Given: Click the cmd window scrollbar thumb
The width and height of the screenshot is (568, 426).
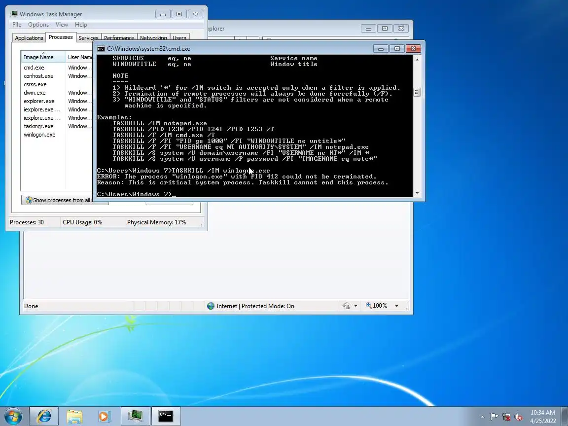Looking at the screenshot, I should pos(417,92).
